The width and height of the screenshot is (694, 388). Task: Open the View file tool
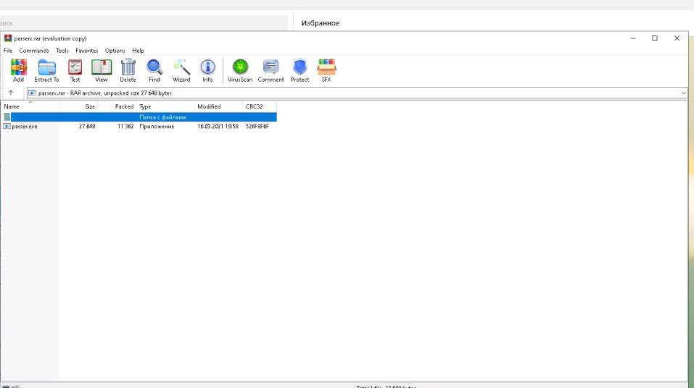coord(102,70)
